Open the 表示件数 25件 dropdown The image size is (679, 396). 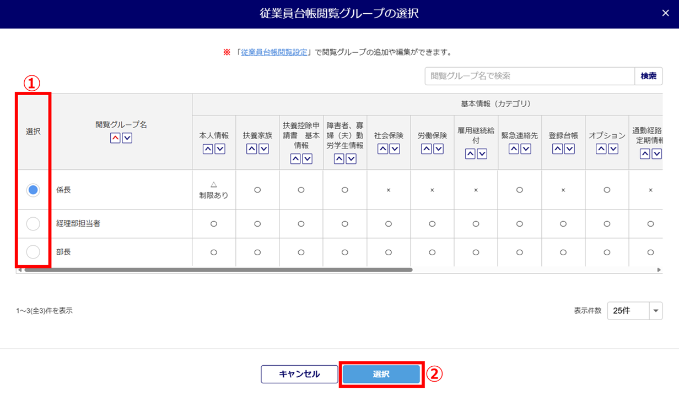[634, 311]
